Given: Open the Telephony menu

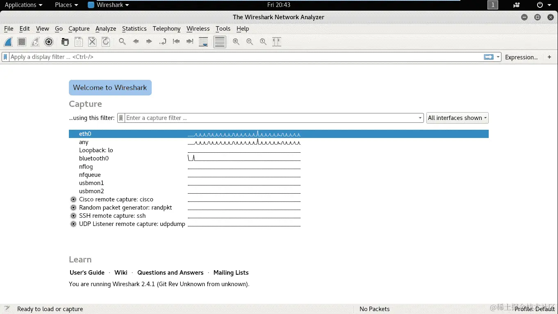Looking at the screenshot, I should (x=166, y=29).
